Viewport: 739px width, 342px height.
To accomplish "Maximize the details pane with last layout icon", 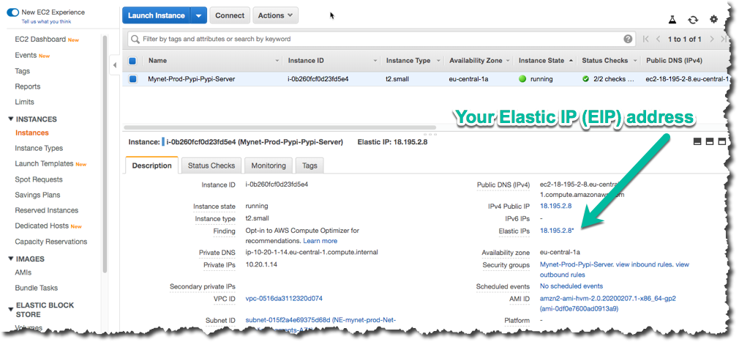I will 721,141.
